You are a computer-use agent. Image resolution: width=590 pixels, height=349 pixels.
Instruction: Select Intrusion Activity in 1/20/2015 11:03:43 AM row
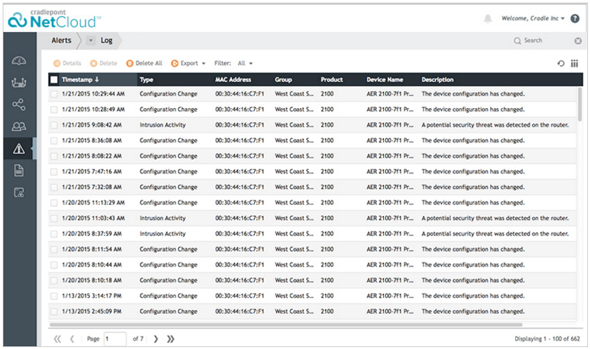pyautogui.click(x=162, y=218)
